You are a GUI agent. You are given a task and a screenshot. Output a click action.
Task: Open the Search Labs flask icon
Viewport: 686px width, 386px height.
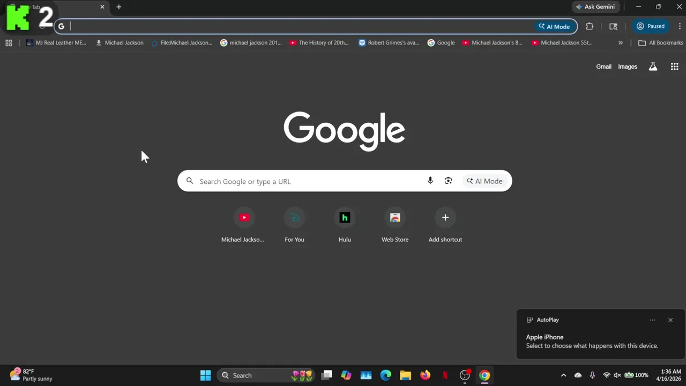tap(653, 66)
